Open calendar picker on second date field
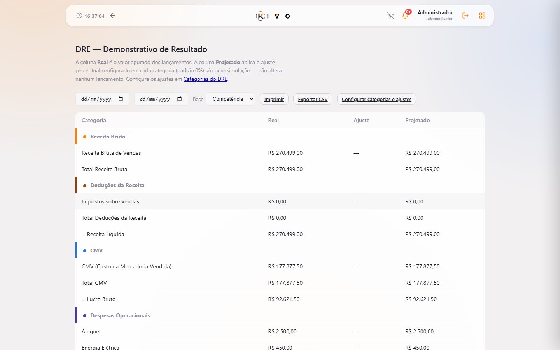This screenshot has width=560, height=350. (x=180, y=99)
